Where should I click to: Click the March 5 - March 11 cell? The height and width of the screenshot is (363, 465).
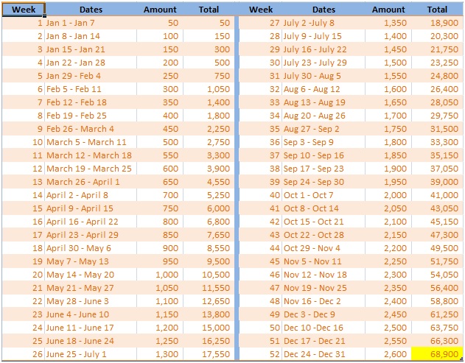pos(91,142)
